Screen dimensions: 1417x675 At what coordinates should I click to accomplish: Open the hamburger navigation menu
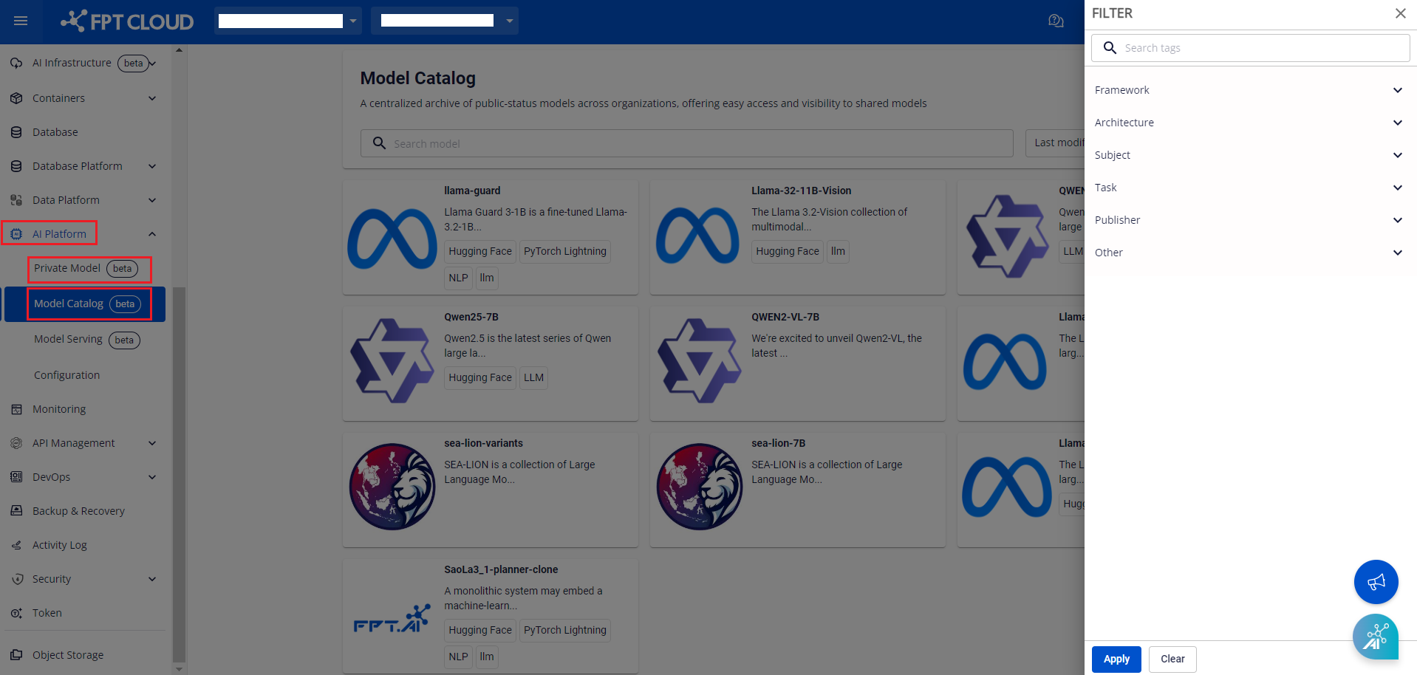tap(21, 21)
